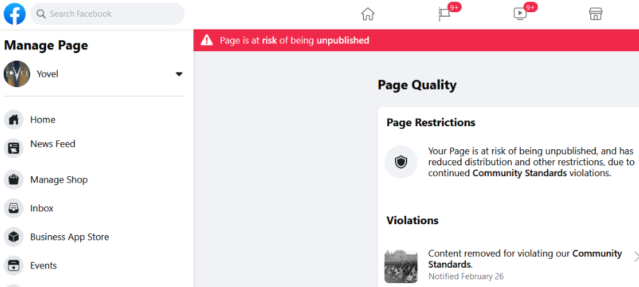This screenshot has height=287, width=639.
Task: Click the News Feed sidebar icon
Action: pos(13,148)
